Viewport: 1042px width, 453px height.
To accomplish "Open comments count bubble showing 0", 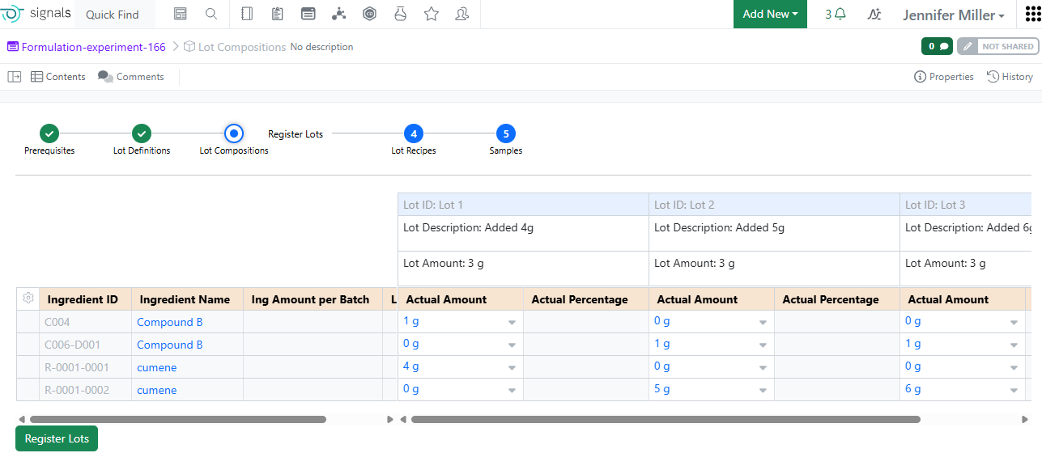I will tap(937, 47).
